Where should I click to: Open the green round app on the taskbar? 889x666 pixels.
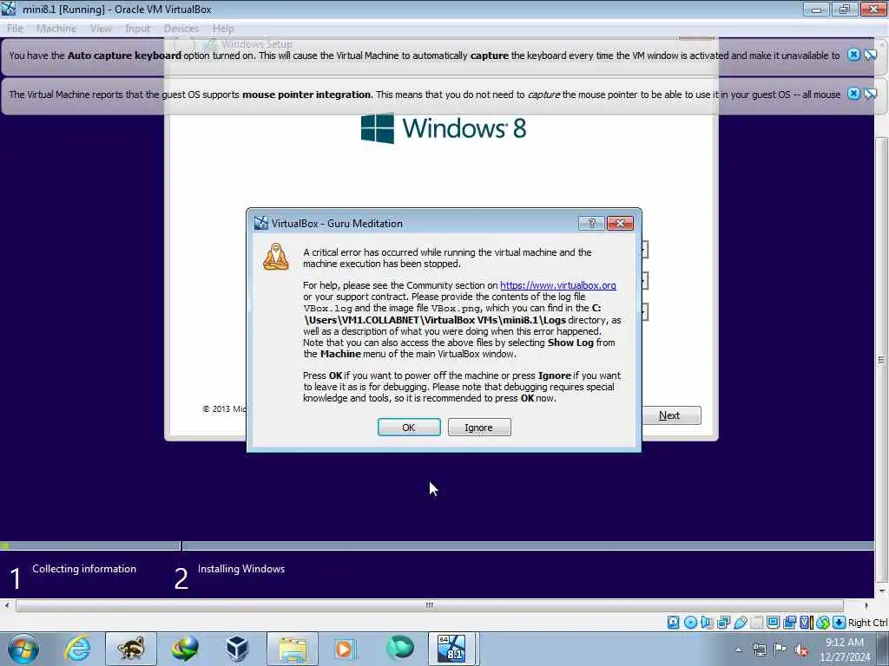(x=399, y=649)
